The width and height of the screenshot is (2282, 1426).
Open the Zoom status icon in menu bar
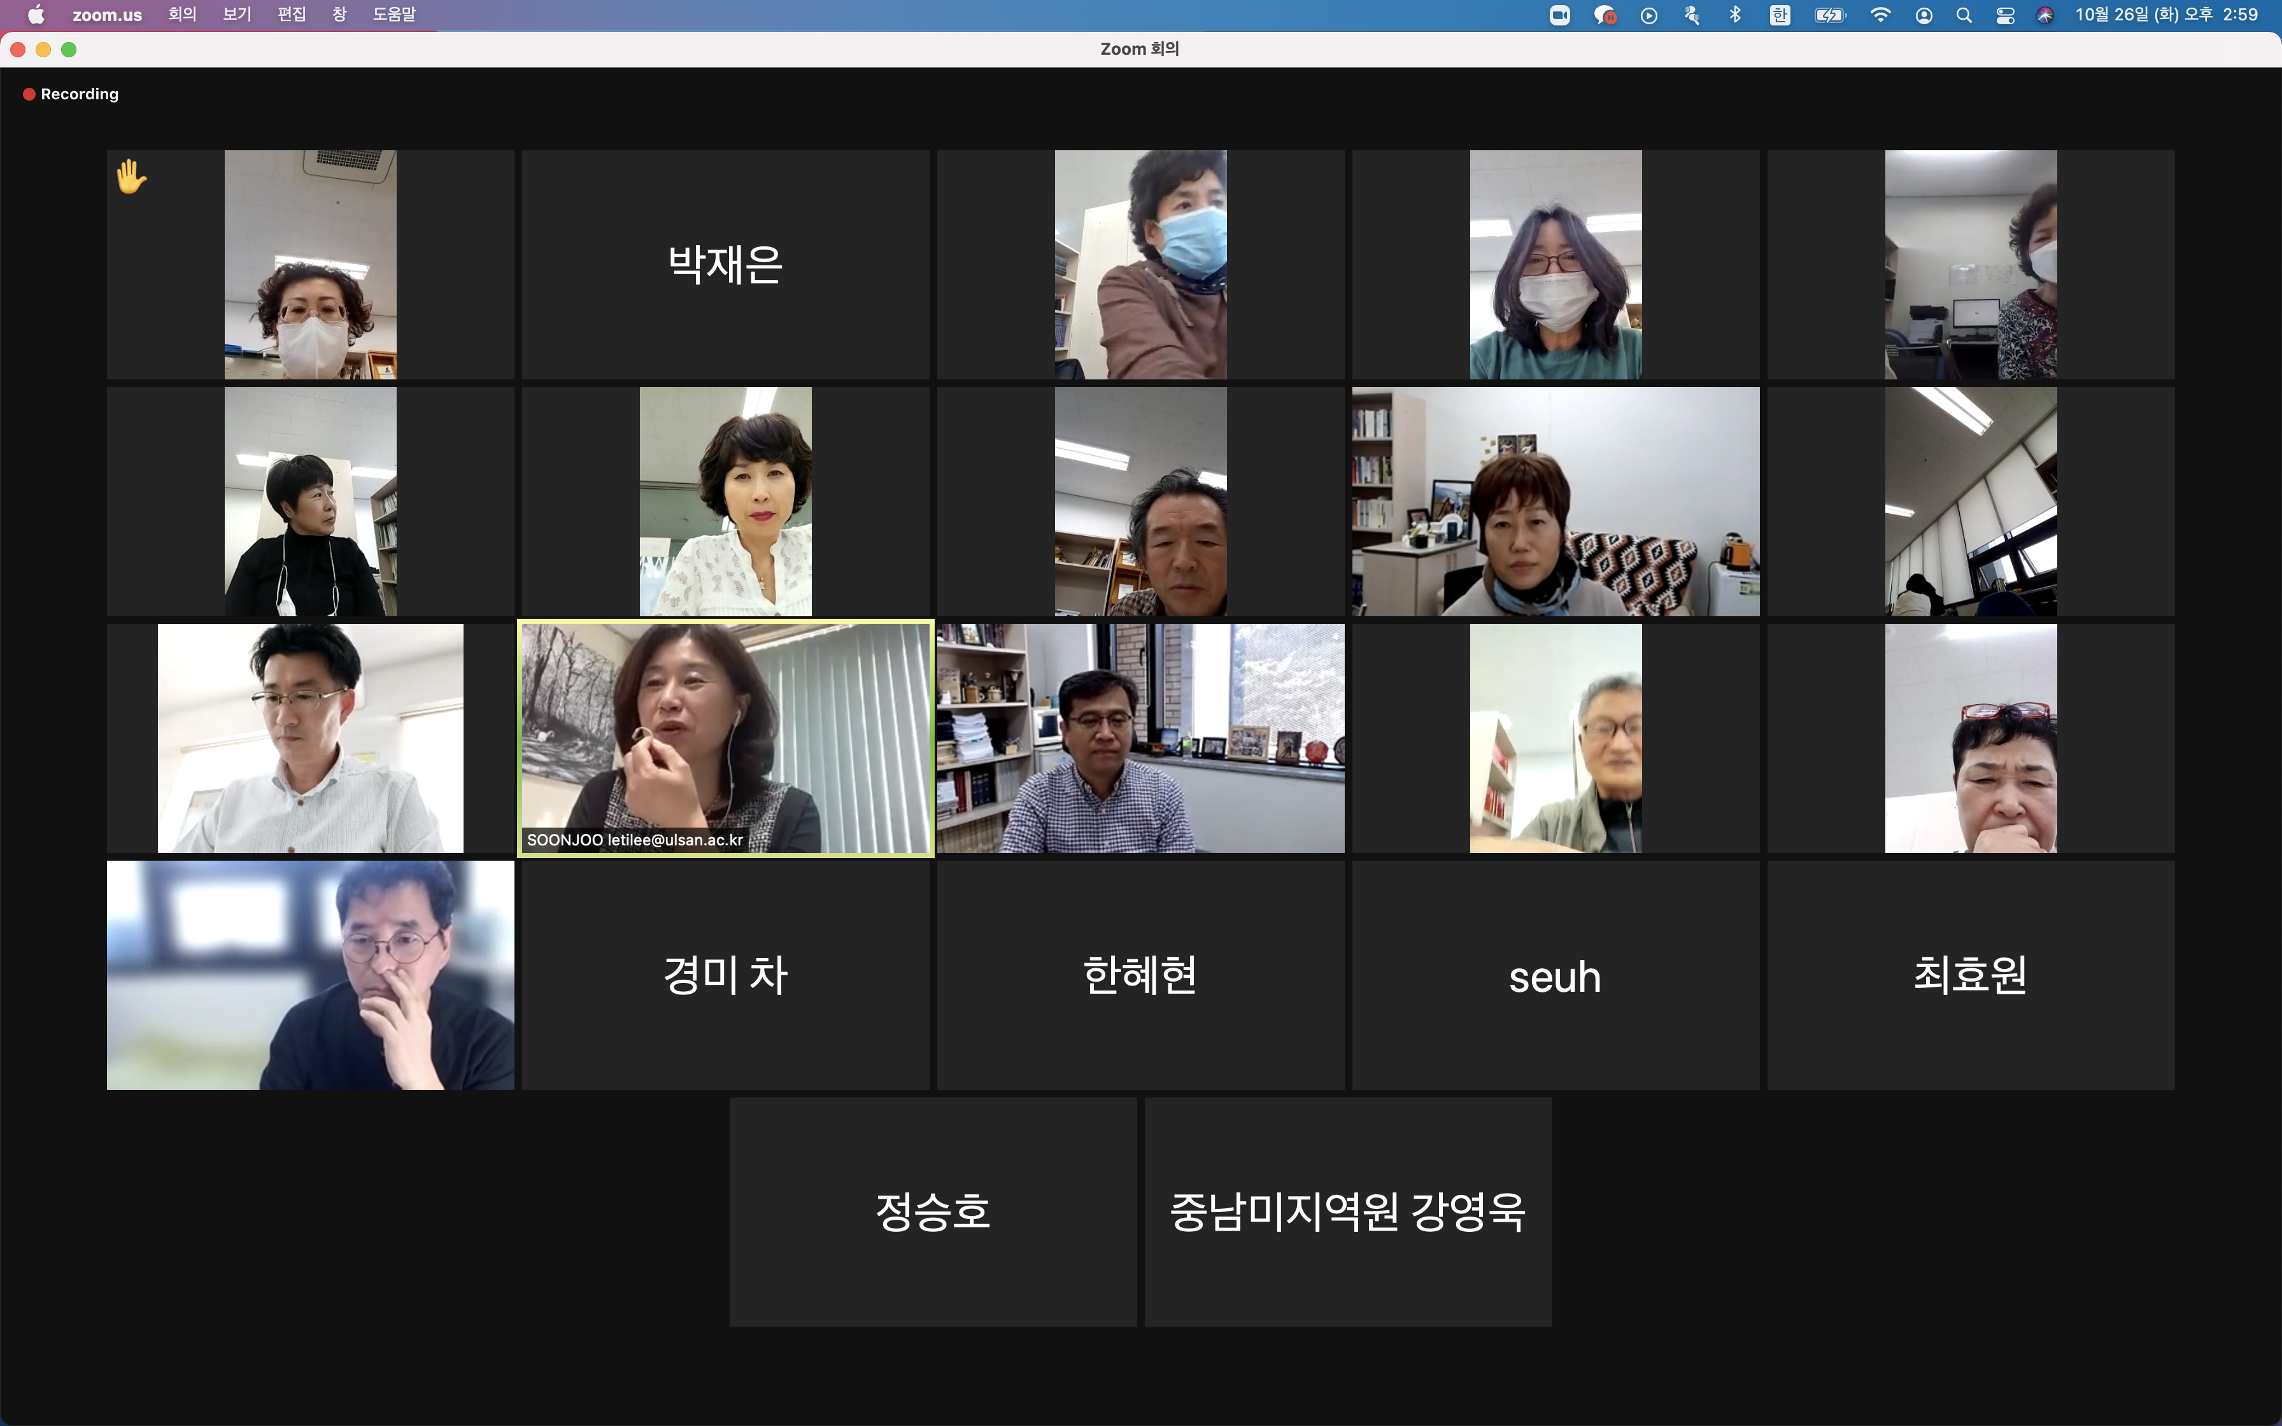pyautogui.click(x=1560, y=15)
